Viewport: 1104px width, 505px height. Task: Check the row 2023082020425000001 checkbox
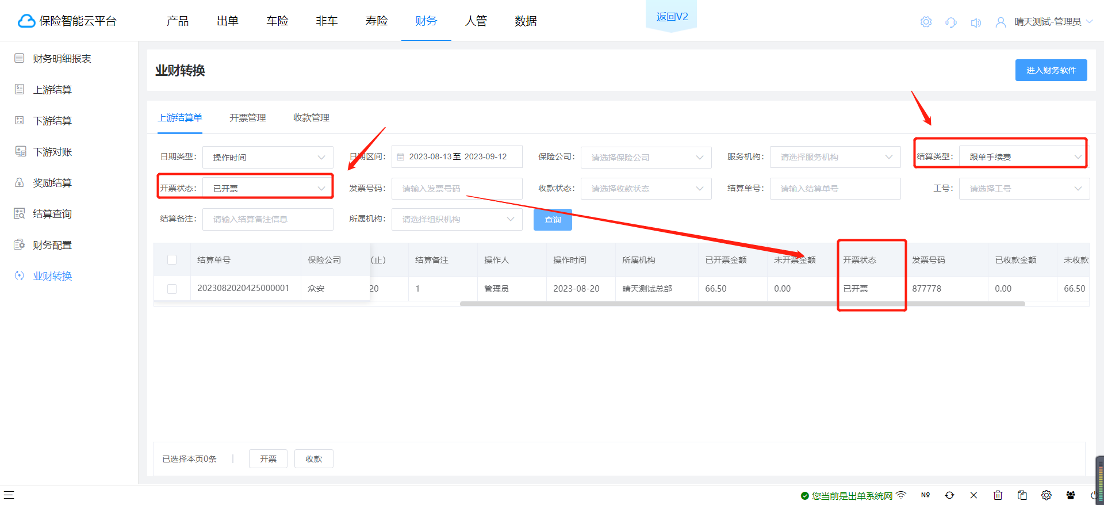172,289
